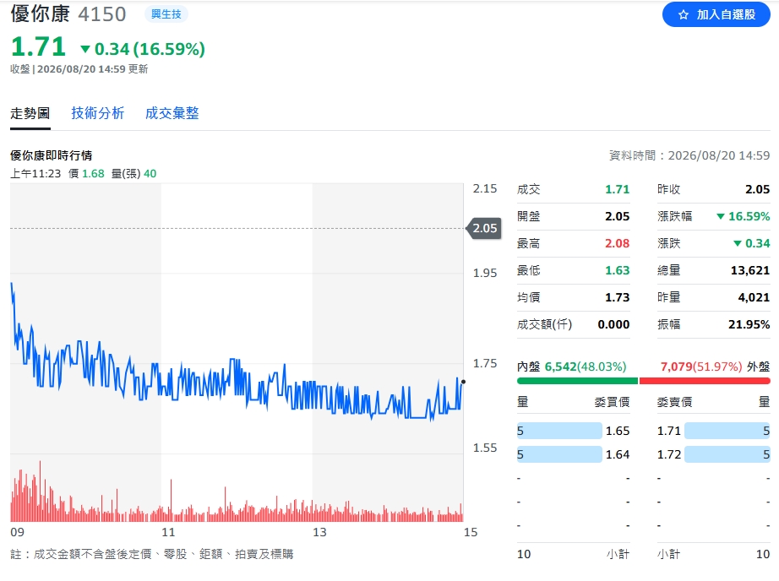
Task: Click the 資料時間 timestamp text
Action: [689, 156]
